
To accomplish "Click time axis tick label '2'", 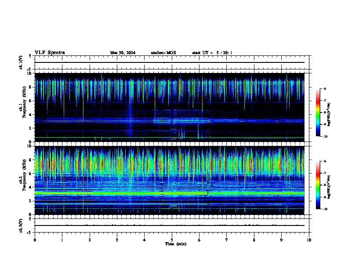I will [x=90, y=240].
